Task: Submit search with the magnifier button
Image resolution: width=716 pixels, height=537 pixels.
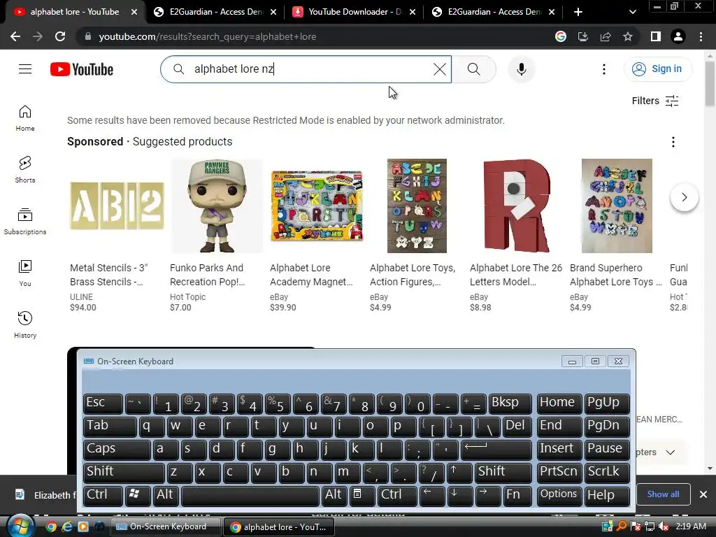Action: 474,69
